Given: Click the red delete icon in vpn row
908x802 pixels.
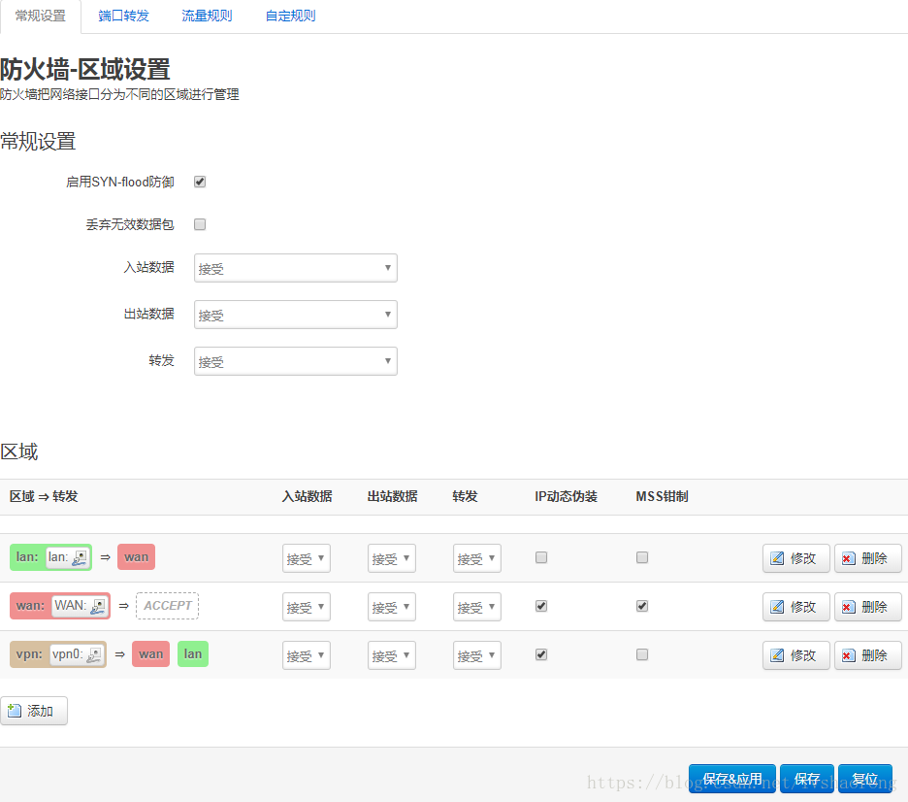Looking at the screenshot, I should [848, 655].
